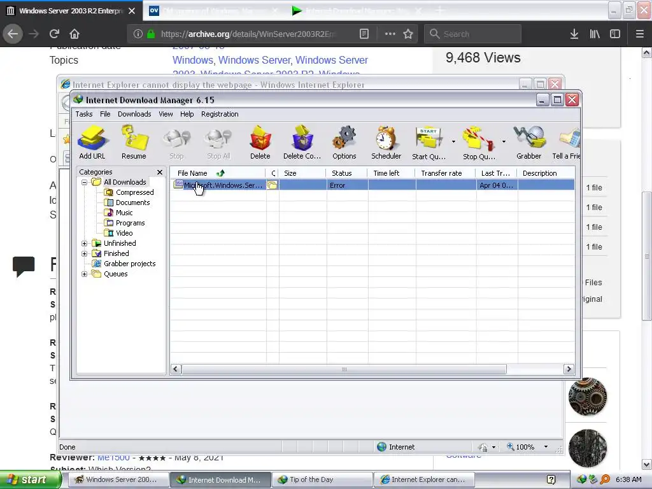Bookmark this page with star icon

pos(408,34)
